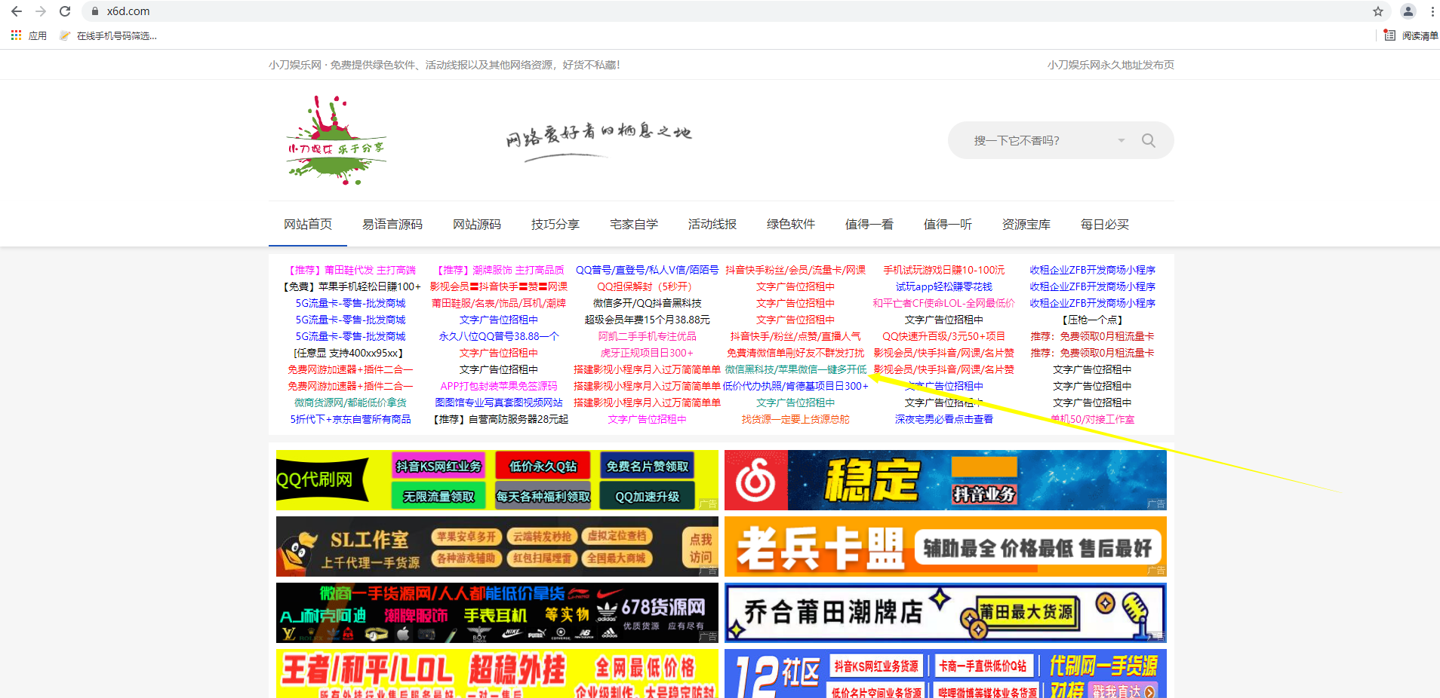This screenshot has width=1440, height=698.
Task: Reload the page with refresh icon
Action: tap(64, 11)
